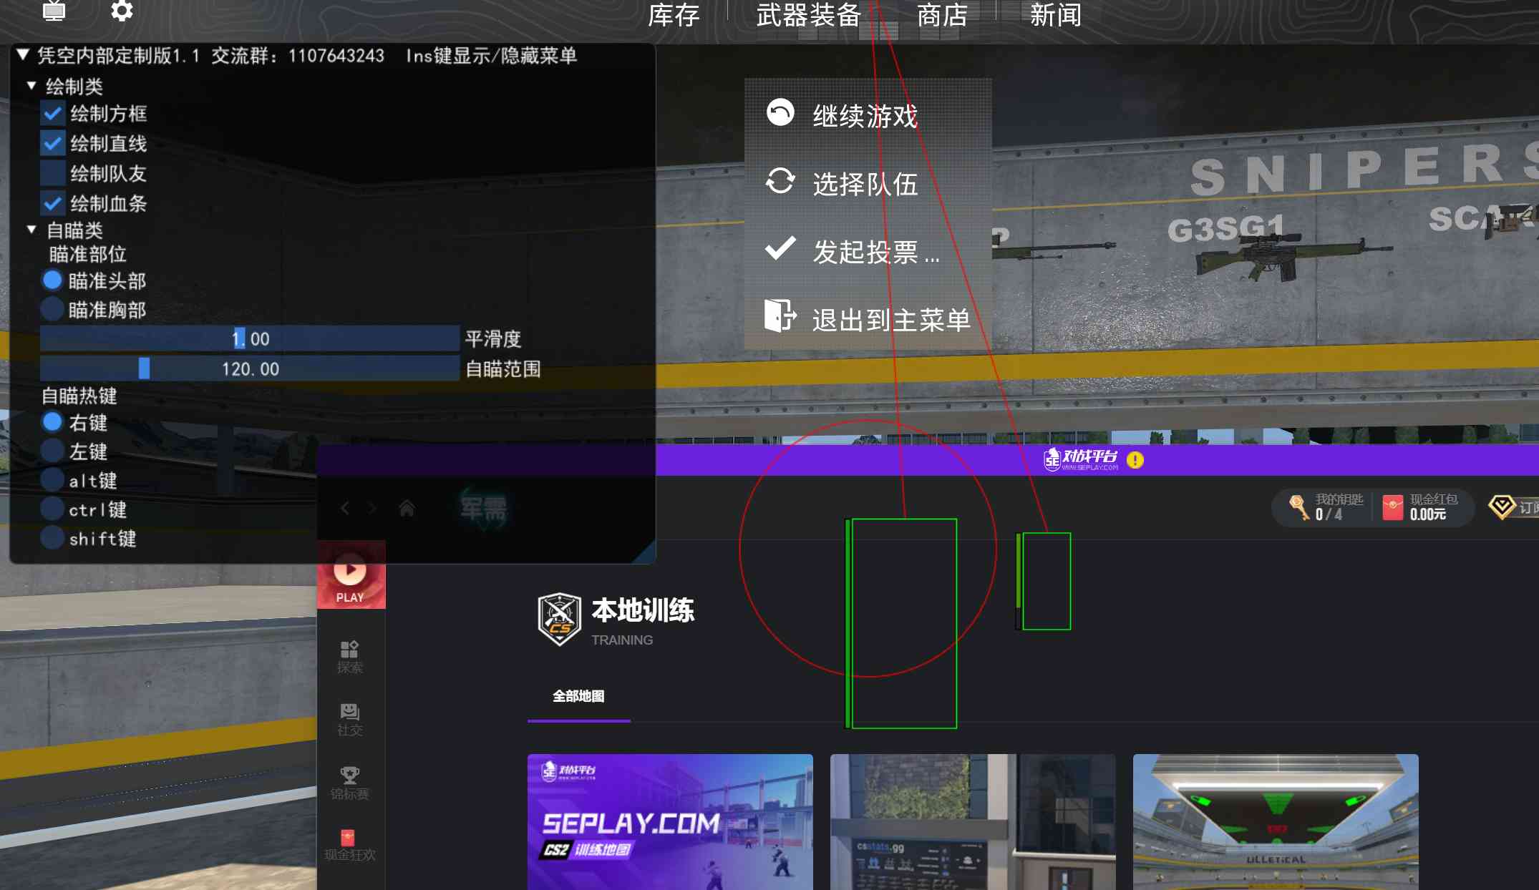
Task: Click the exit-door icon beside 退出到主菜单
Action: 780,316
